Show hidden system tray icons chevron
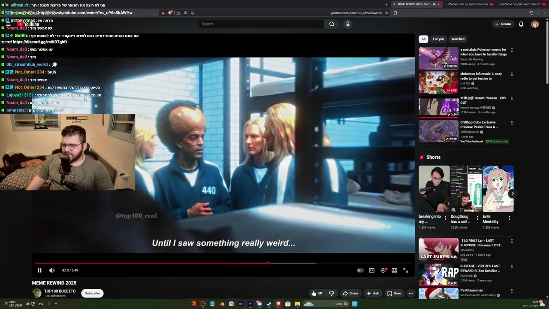 pos(56,304)
